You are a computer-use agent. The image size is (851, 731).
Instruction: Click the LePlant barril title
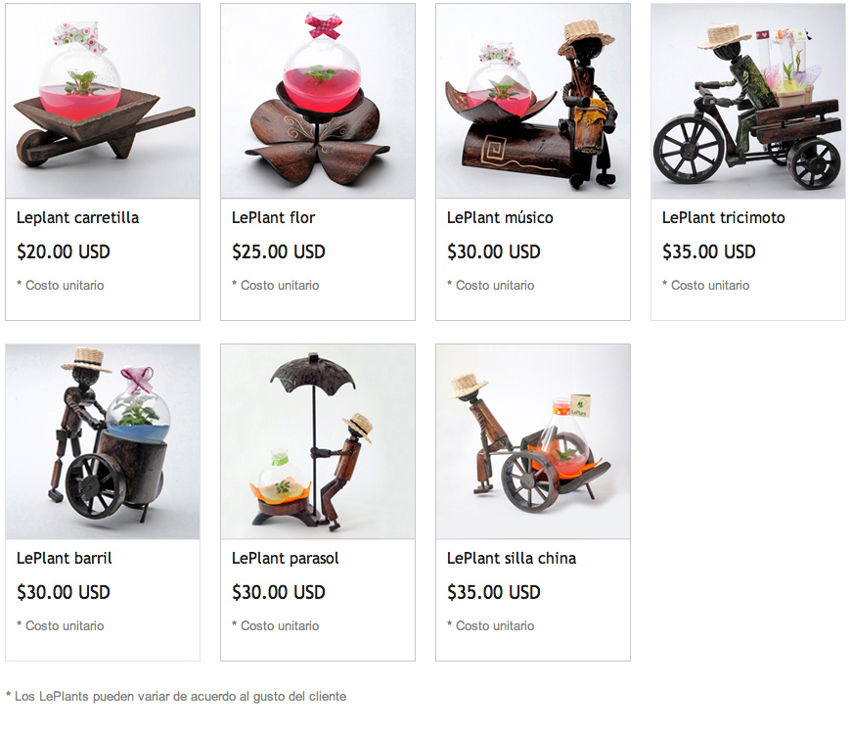(x=64, y=559)
